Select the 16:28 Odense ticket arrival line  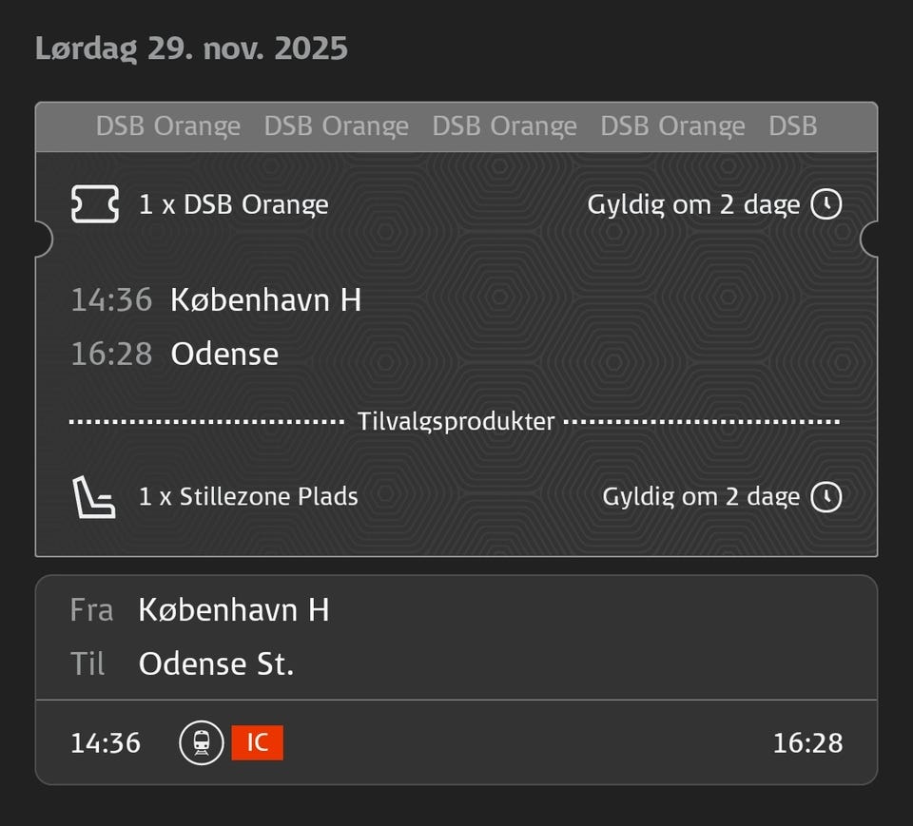(x=176, y=355)
